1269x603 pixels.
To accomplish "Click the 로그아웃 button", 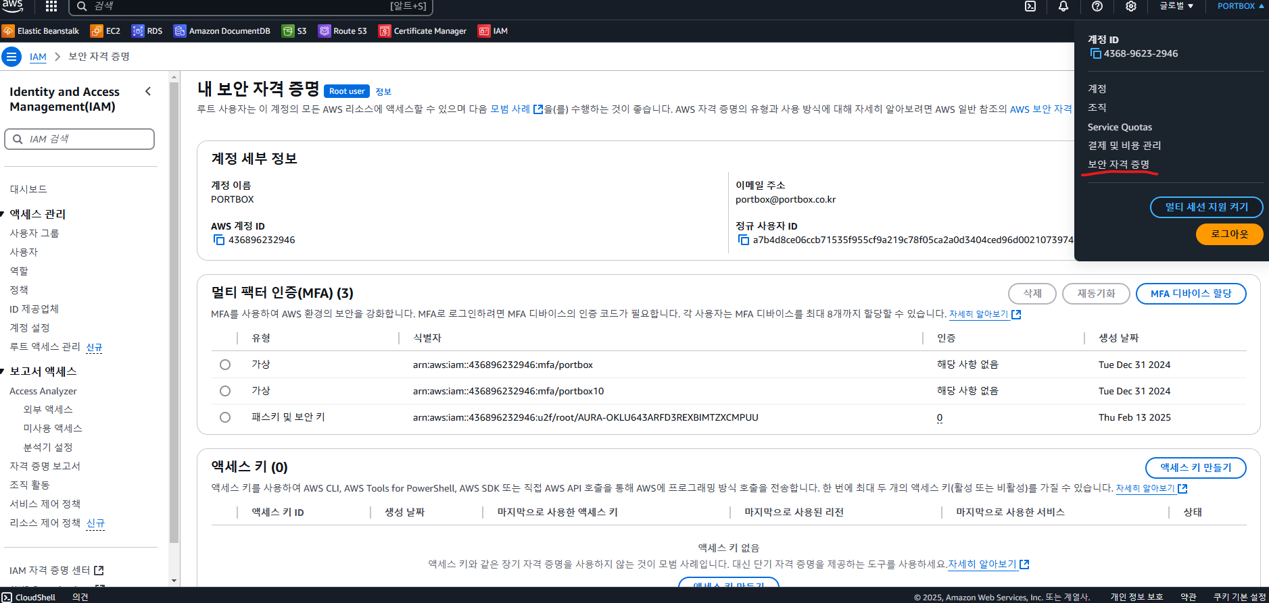I will pos(1229,234).
